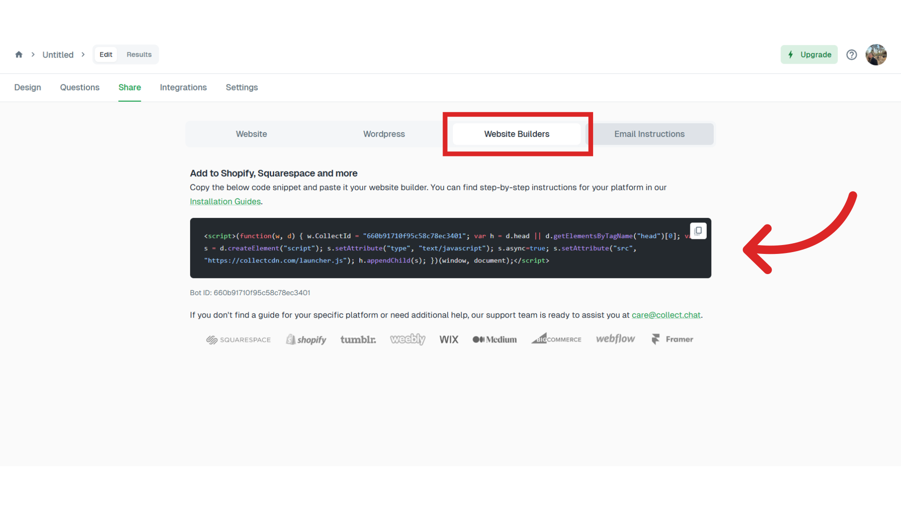This screenshot has width=901, height=506.
Task: Click the BigCommerce logo
Action: pyautogui.click(x=557, y=339)
